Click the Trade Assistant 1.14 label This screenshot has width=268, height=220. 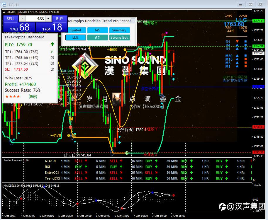click(x=16, y=160)
